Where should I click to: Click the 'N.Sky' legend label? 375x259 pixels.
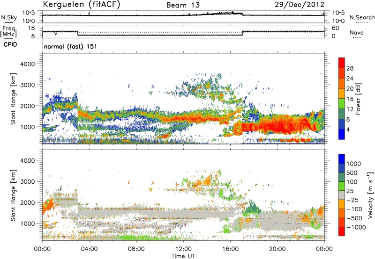(x=9, y=17)
